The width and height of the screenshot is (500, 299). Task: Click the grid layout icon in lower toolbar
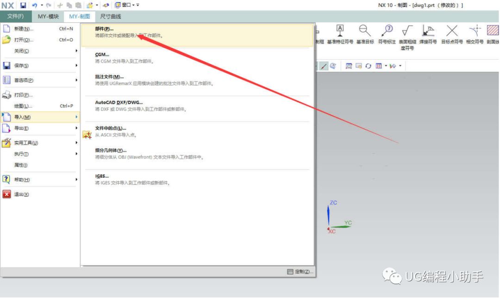(x=379, y=66)
